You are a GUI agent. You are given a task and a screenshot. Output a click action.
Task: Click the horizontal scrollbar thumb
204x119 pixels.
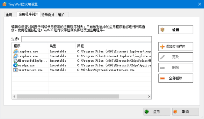68,96
